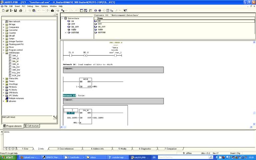Select SHR_DW instruction
The image size is (256, 160).
point(16,70)
